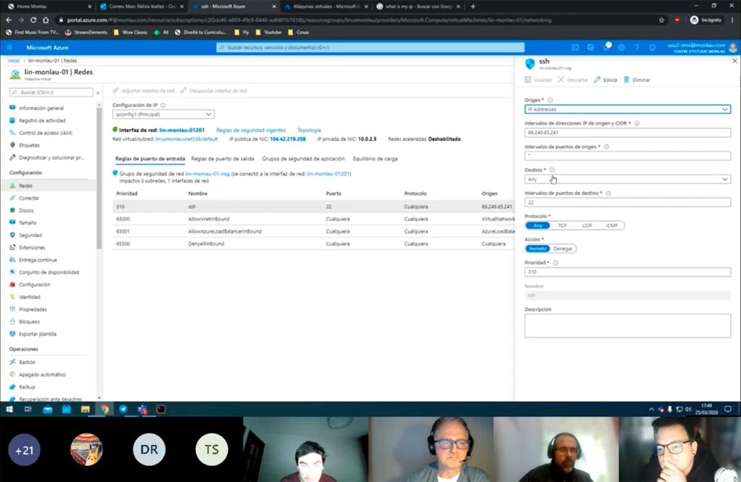The height and width of the screenshot is (482, 741).
Task: Open the notifications bell icon
Action: coord(606,47)
